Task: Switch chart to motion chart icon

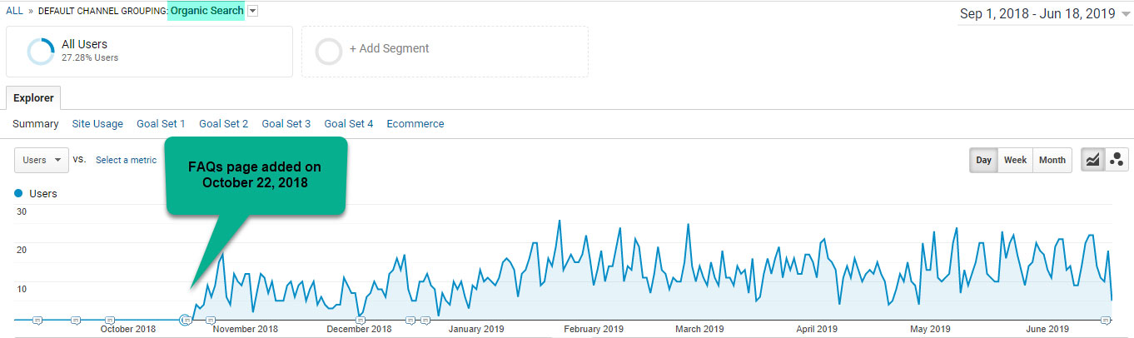Action: 1117,160
